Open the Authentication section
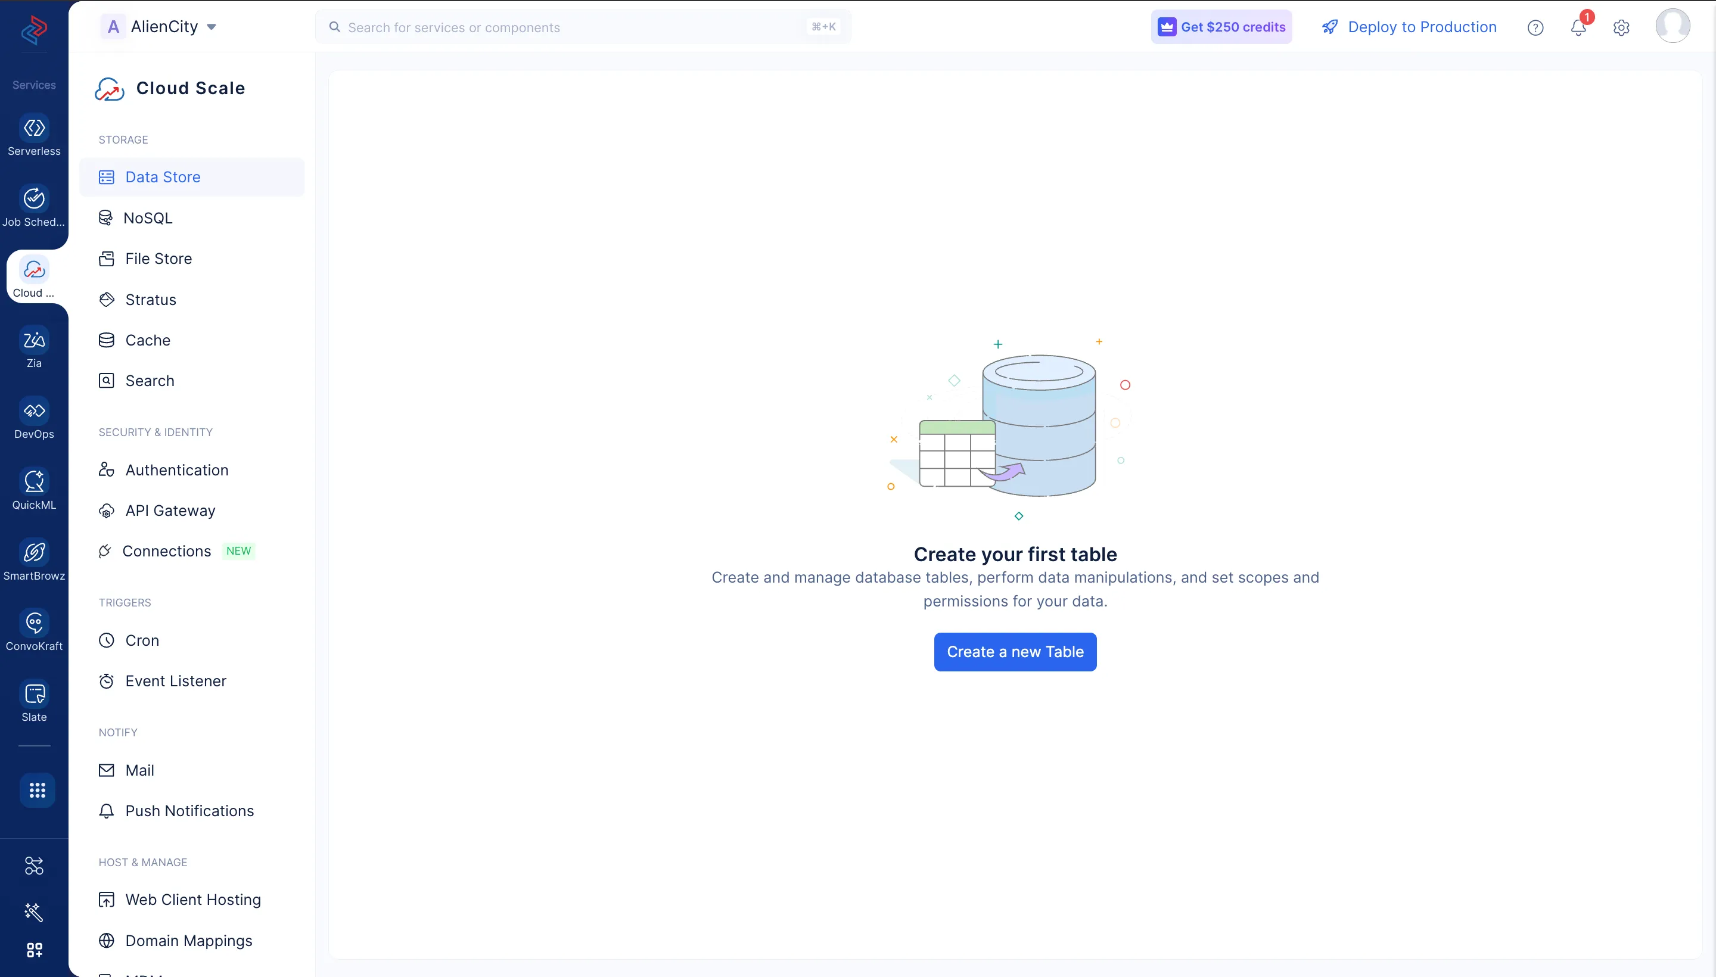 click(x=176, y=469)
